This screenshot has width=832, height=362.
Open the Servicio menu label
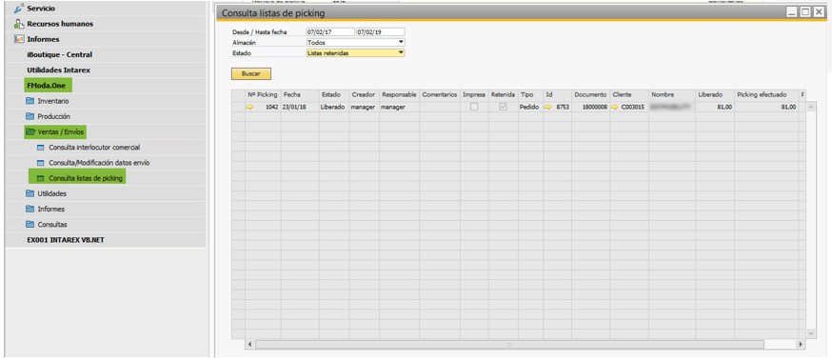[41, 9]
